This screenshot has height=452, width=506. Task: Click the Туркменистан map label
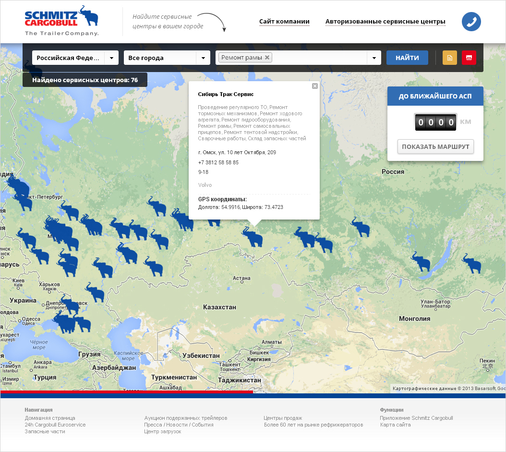point(174,378)
